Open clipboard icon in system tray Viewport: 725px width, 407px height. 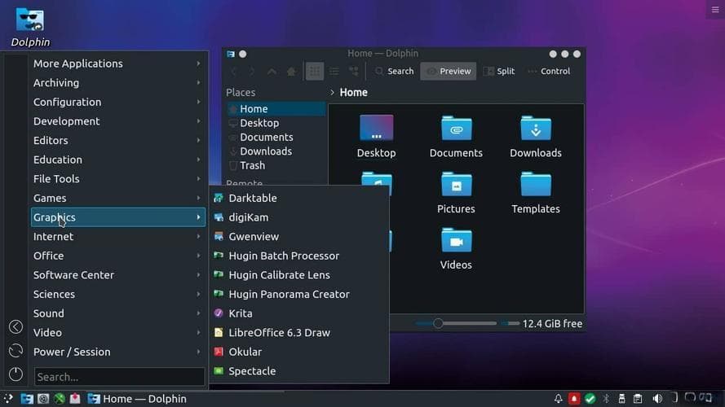[x=638, y=399]
